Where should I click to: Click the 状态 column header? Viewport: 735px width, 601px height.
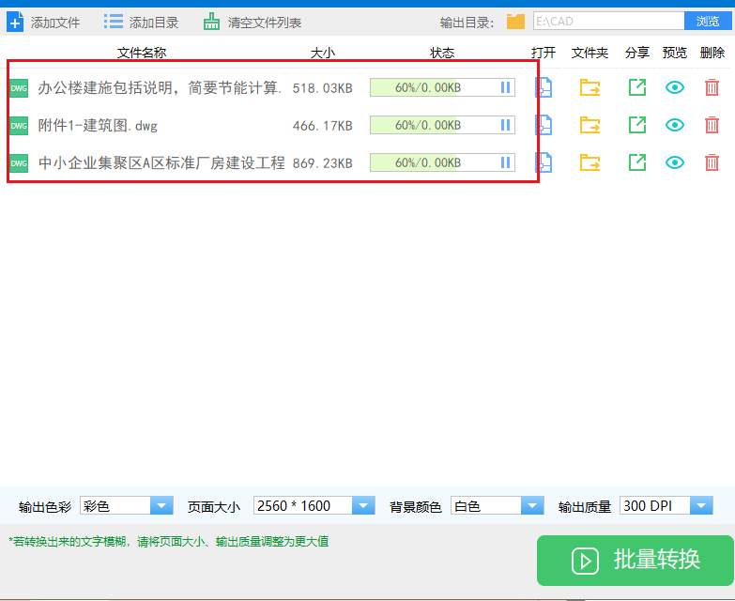click(442, 53)
